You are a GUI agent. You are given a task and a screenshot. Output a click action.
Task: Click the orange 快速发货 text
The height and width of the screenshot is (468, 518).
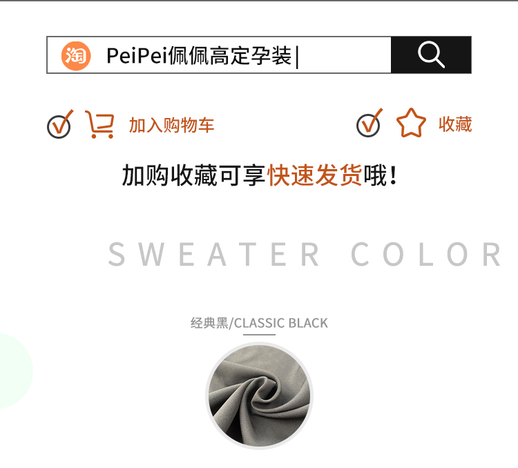(x=315, y=175)
